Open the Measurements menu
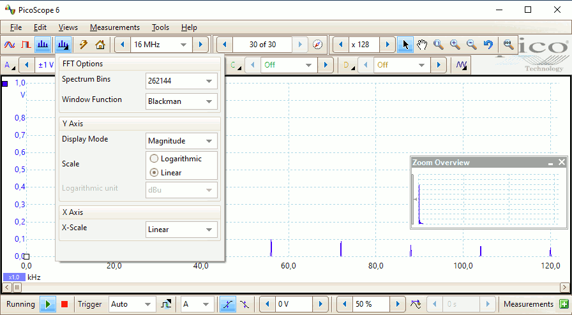This screenshot has height=315, width=572. 114,27
